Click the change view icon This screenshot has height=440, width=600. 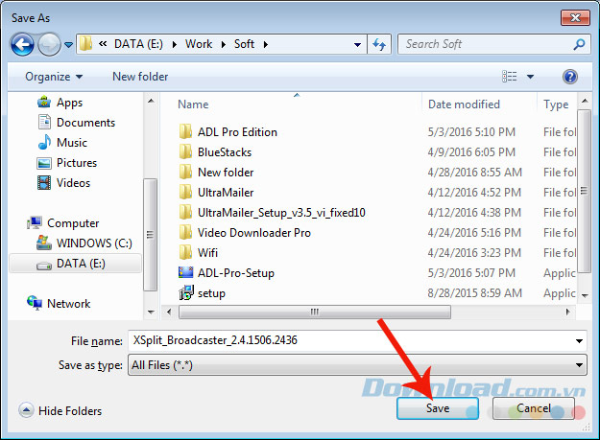(x=510, y=77)
